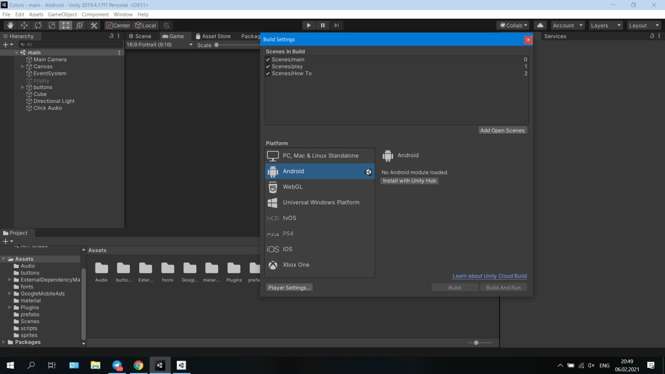Switch to the Services tab
The image size is (665, 374).
click(x=555, y=36)
